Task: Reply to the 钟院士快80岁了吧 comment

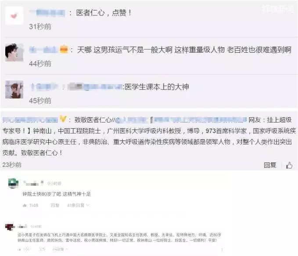Action: pos(55,206)
